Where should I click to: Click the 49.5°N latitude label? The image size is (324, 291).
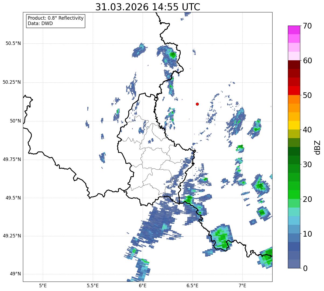click(x=13, y=198)
